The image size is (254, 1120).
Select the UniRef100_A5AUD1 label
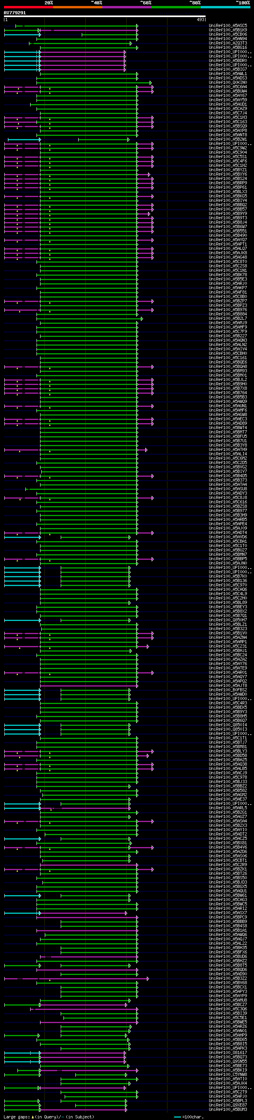tap(228, 104)
